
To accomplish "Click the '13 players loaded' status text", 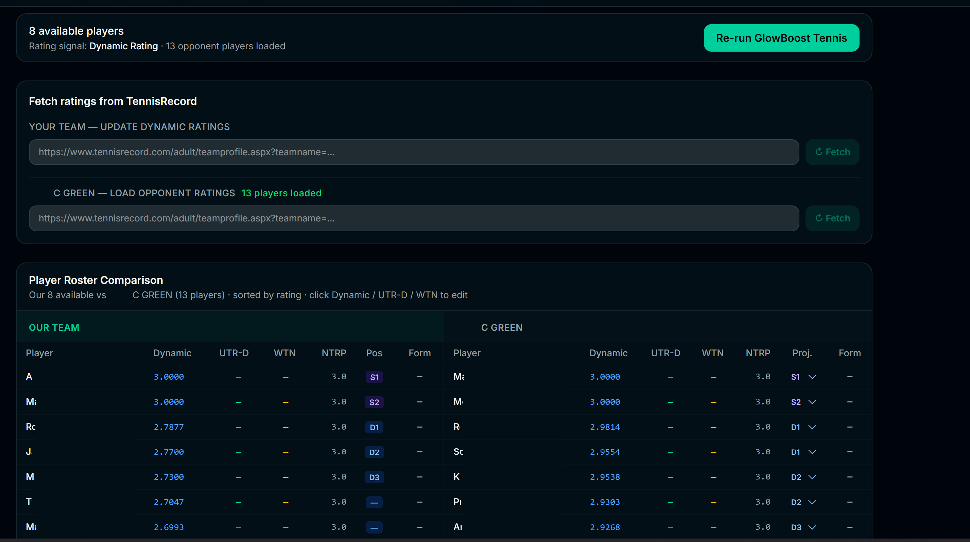I will [x=281, y=193].
